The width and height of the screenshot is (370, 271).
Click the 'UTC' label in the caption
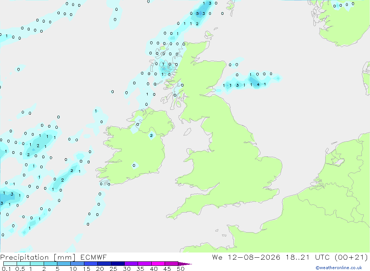click(322, 257)
